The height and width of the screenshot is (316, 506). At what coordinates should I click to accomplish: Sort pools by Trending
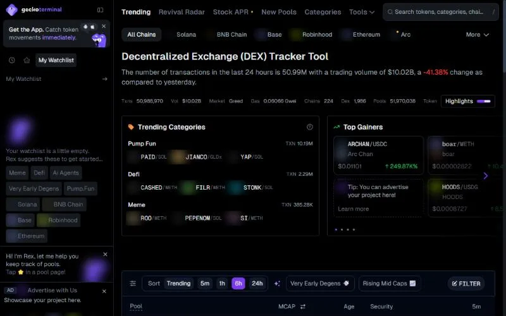[178, 283]
